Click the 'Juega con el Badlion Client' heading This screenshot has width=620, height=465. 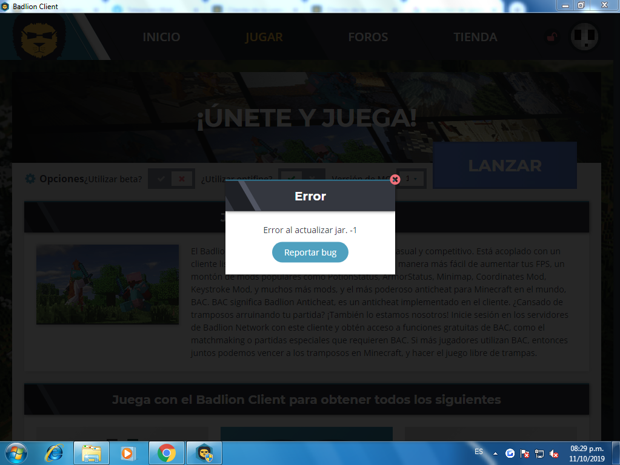point(307,400)
